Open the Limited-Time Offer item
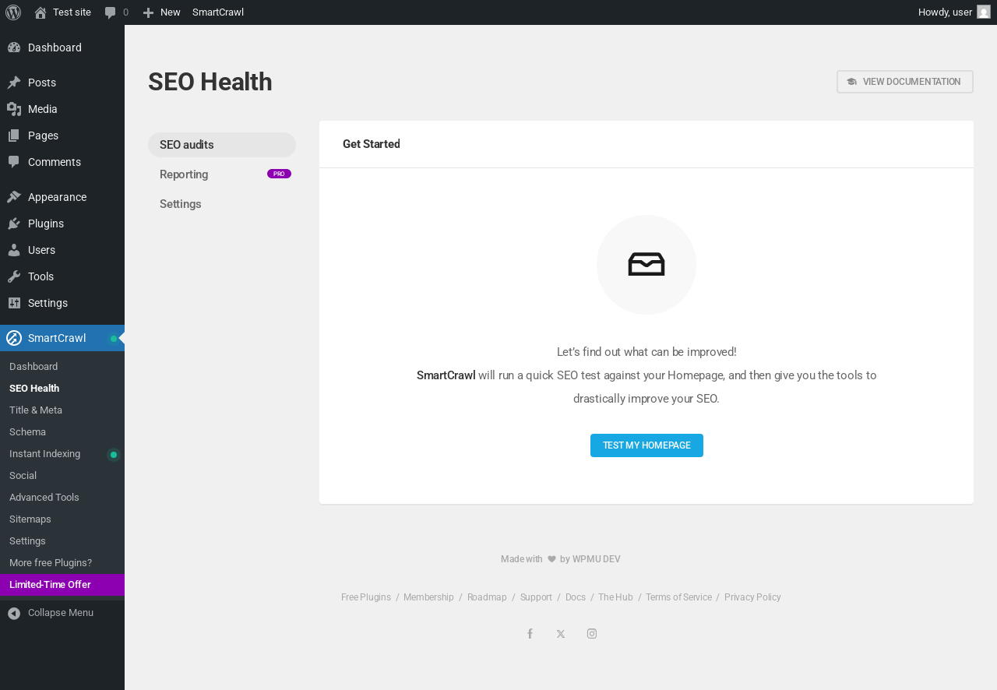 click(x=62, y=585)
